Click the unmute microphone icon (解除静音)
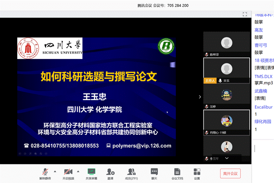The width and height of the screenshot is (274, 183). click(45, 172)
